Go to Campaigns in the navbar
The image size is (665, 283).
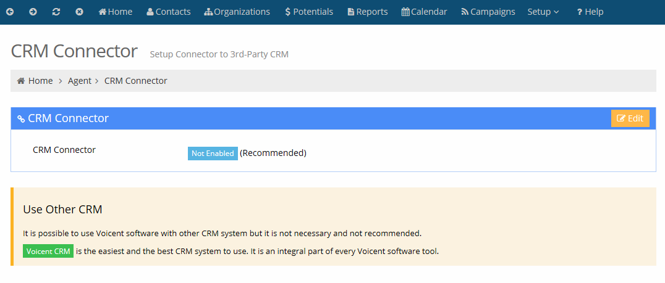click(x=488, y=12)
